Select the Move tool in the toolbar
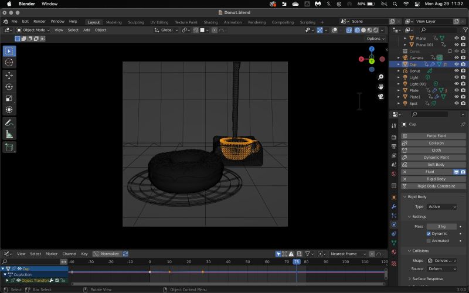The width and height of the screenshot is (469, 293). (9, 76)
